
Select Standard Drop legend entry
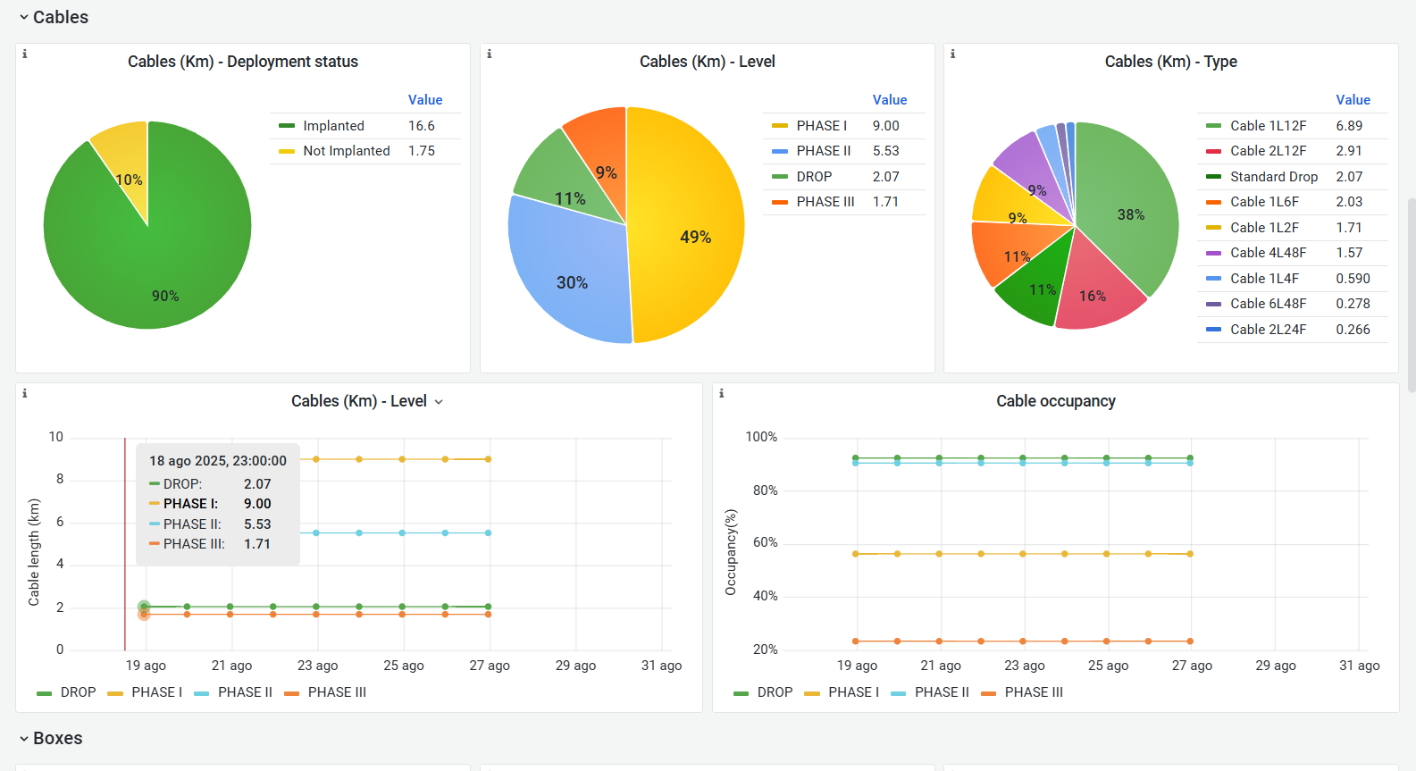[1274, 177]
